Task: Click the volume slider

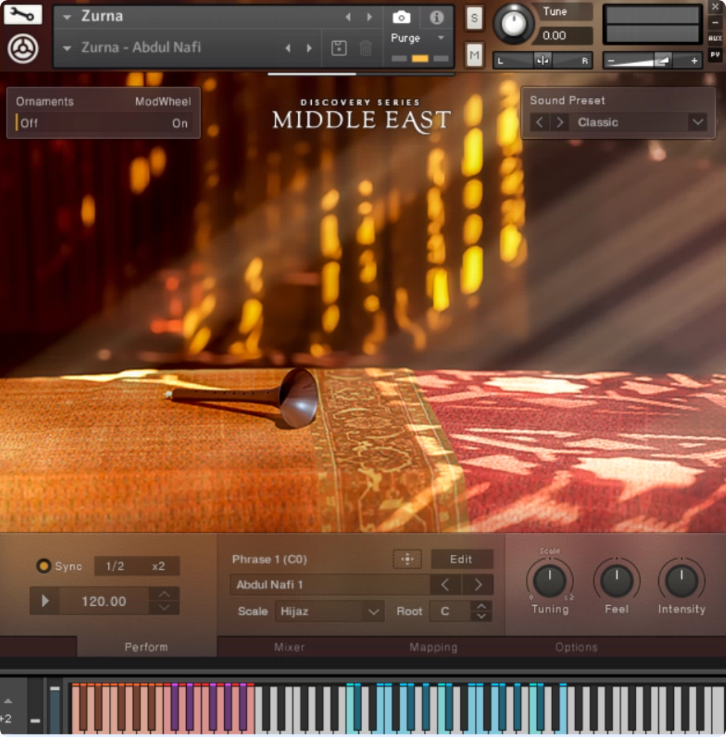Action: pos(653,61)
